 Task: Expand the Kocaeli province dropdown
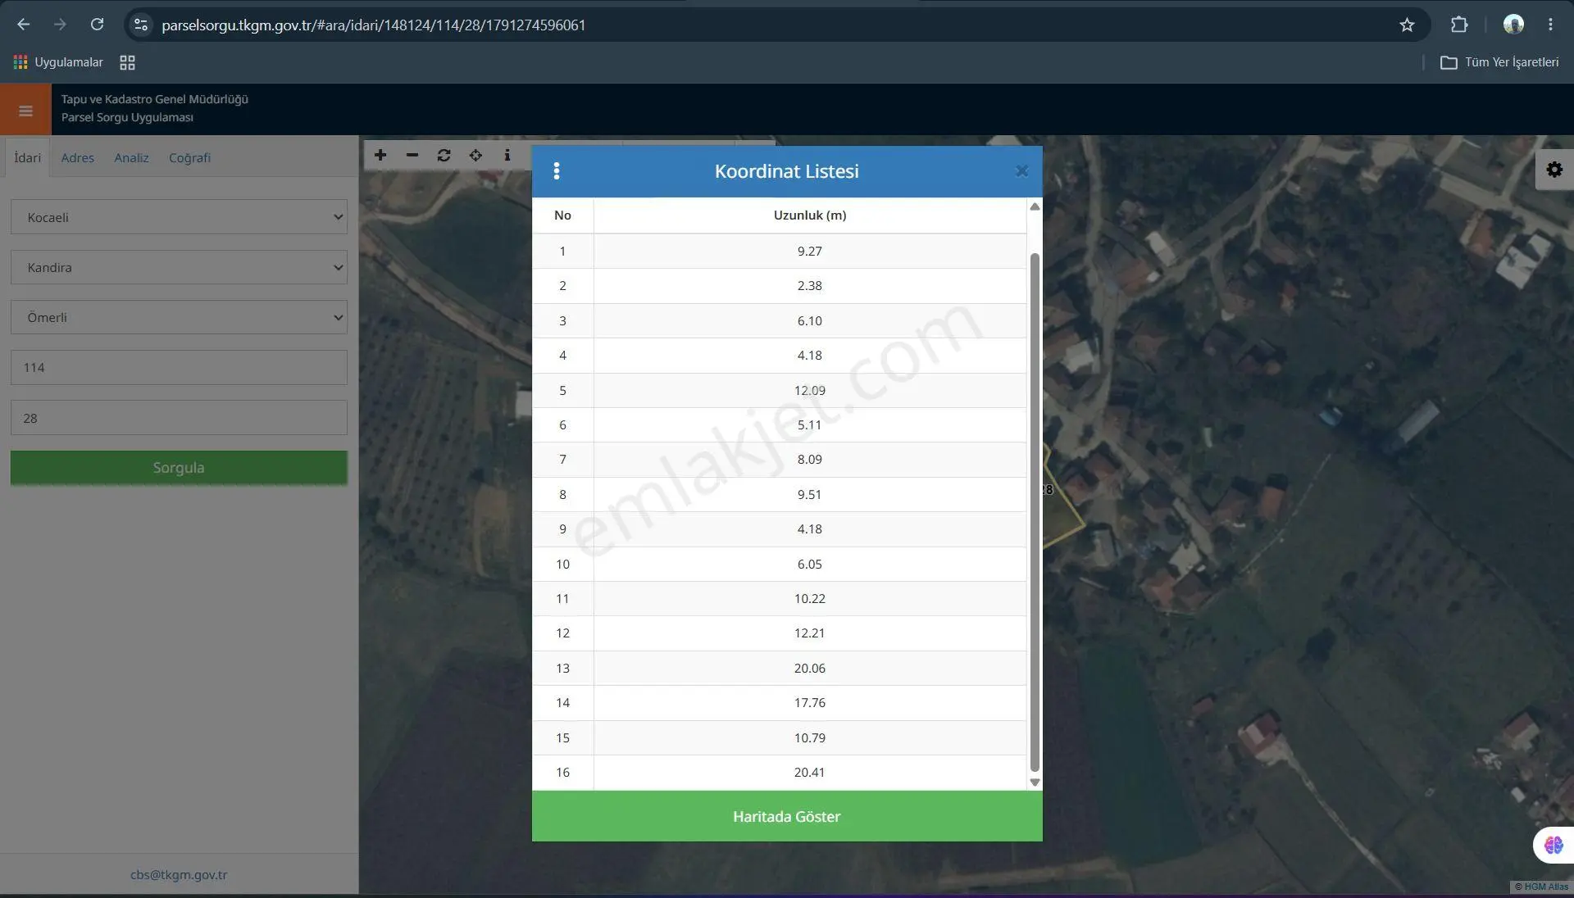tap(179, 217)
